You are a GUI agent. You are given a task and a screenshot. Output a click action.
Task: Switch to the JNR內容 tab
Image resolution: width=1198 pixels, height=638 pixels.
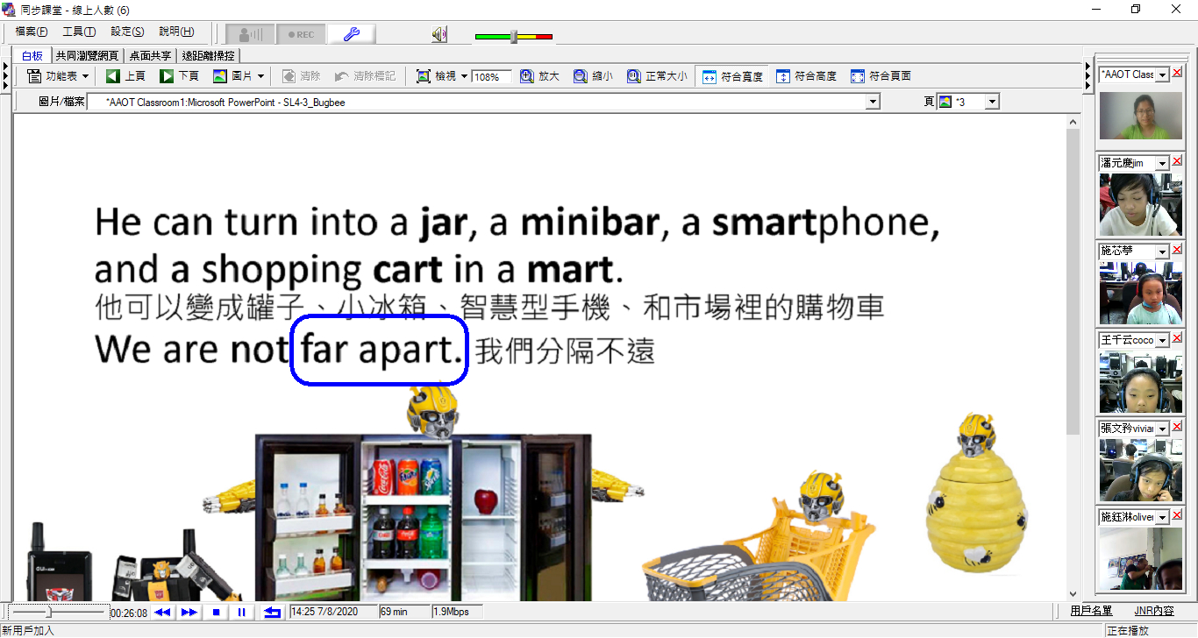[1153, 611]
